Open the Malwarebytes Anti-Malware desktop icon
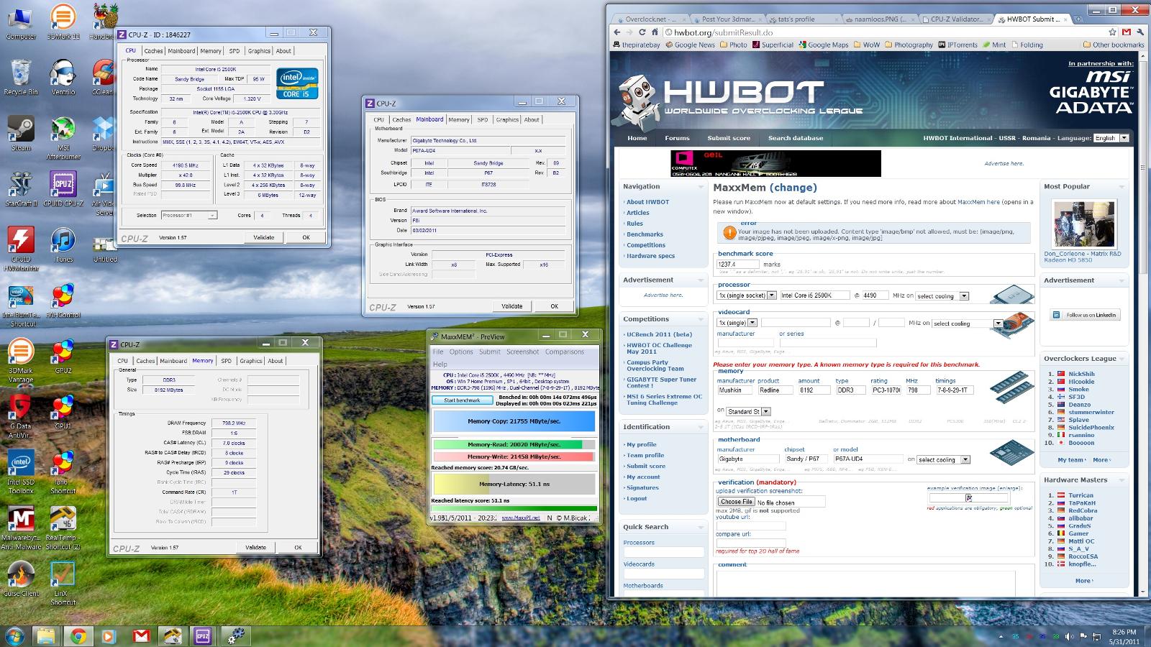The image size is (1151, 647). (21, 528)
